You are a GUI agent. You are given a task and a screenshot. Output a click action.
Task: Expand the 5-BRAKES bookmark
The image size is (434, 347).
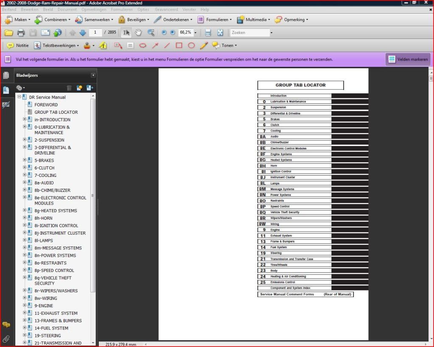pyautogui.click(x=25, y=160)
